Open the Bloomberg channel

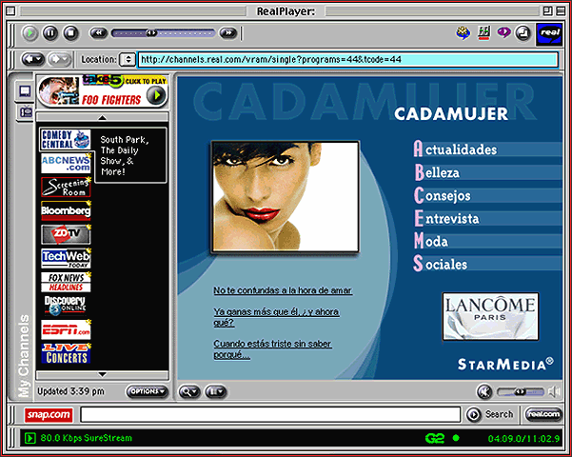coord(66,211)
